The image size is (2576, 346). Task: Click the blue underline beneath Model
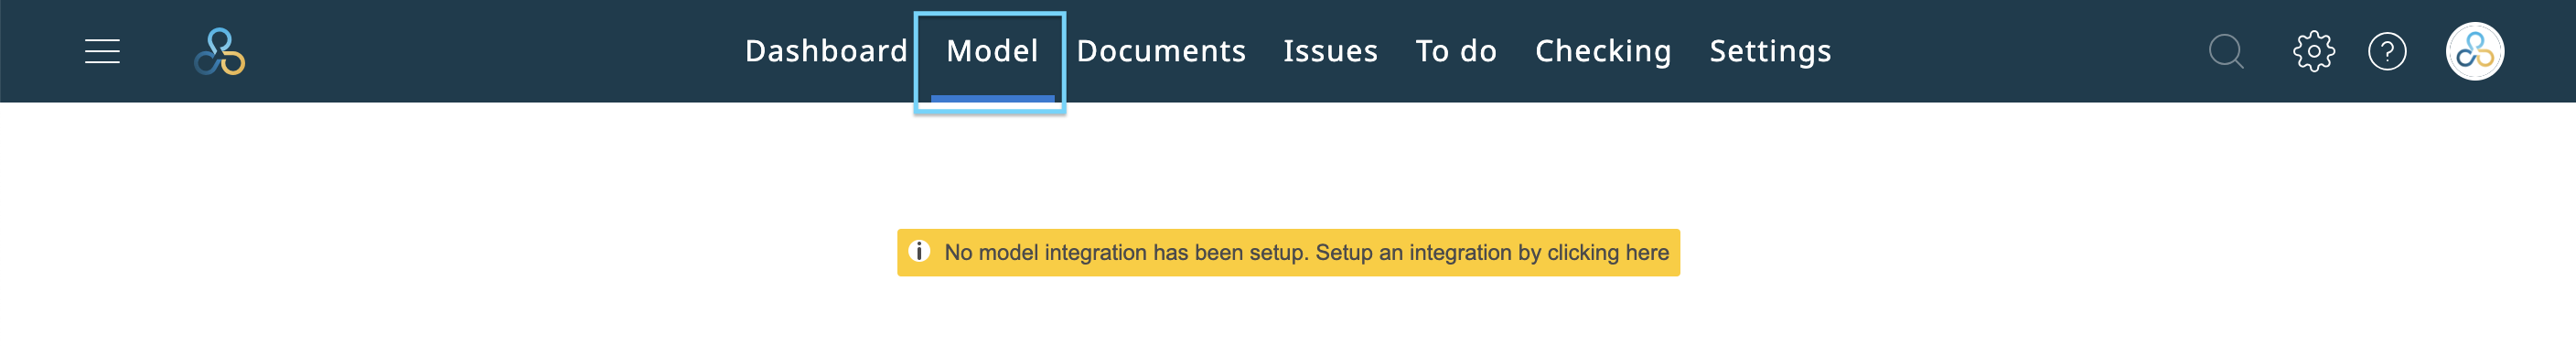[x=992, y=98]
